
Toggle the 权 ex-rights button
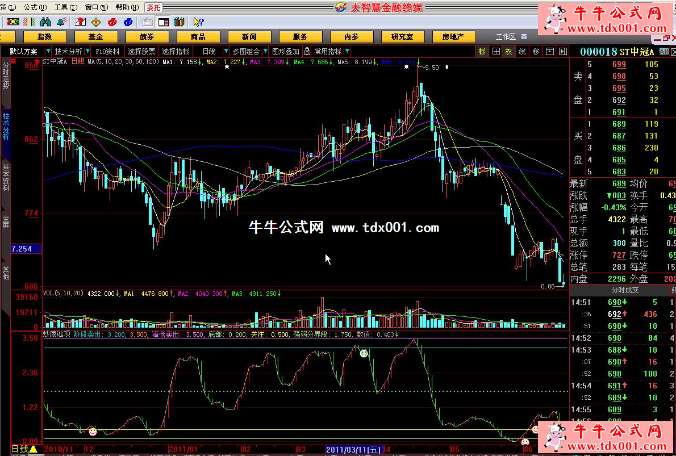click(509, 51)
